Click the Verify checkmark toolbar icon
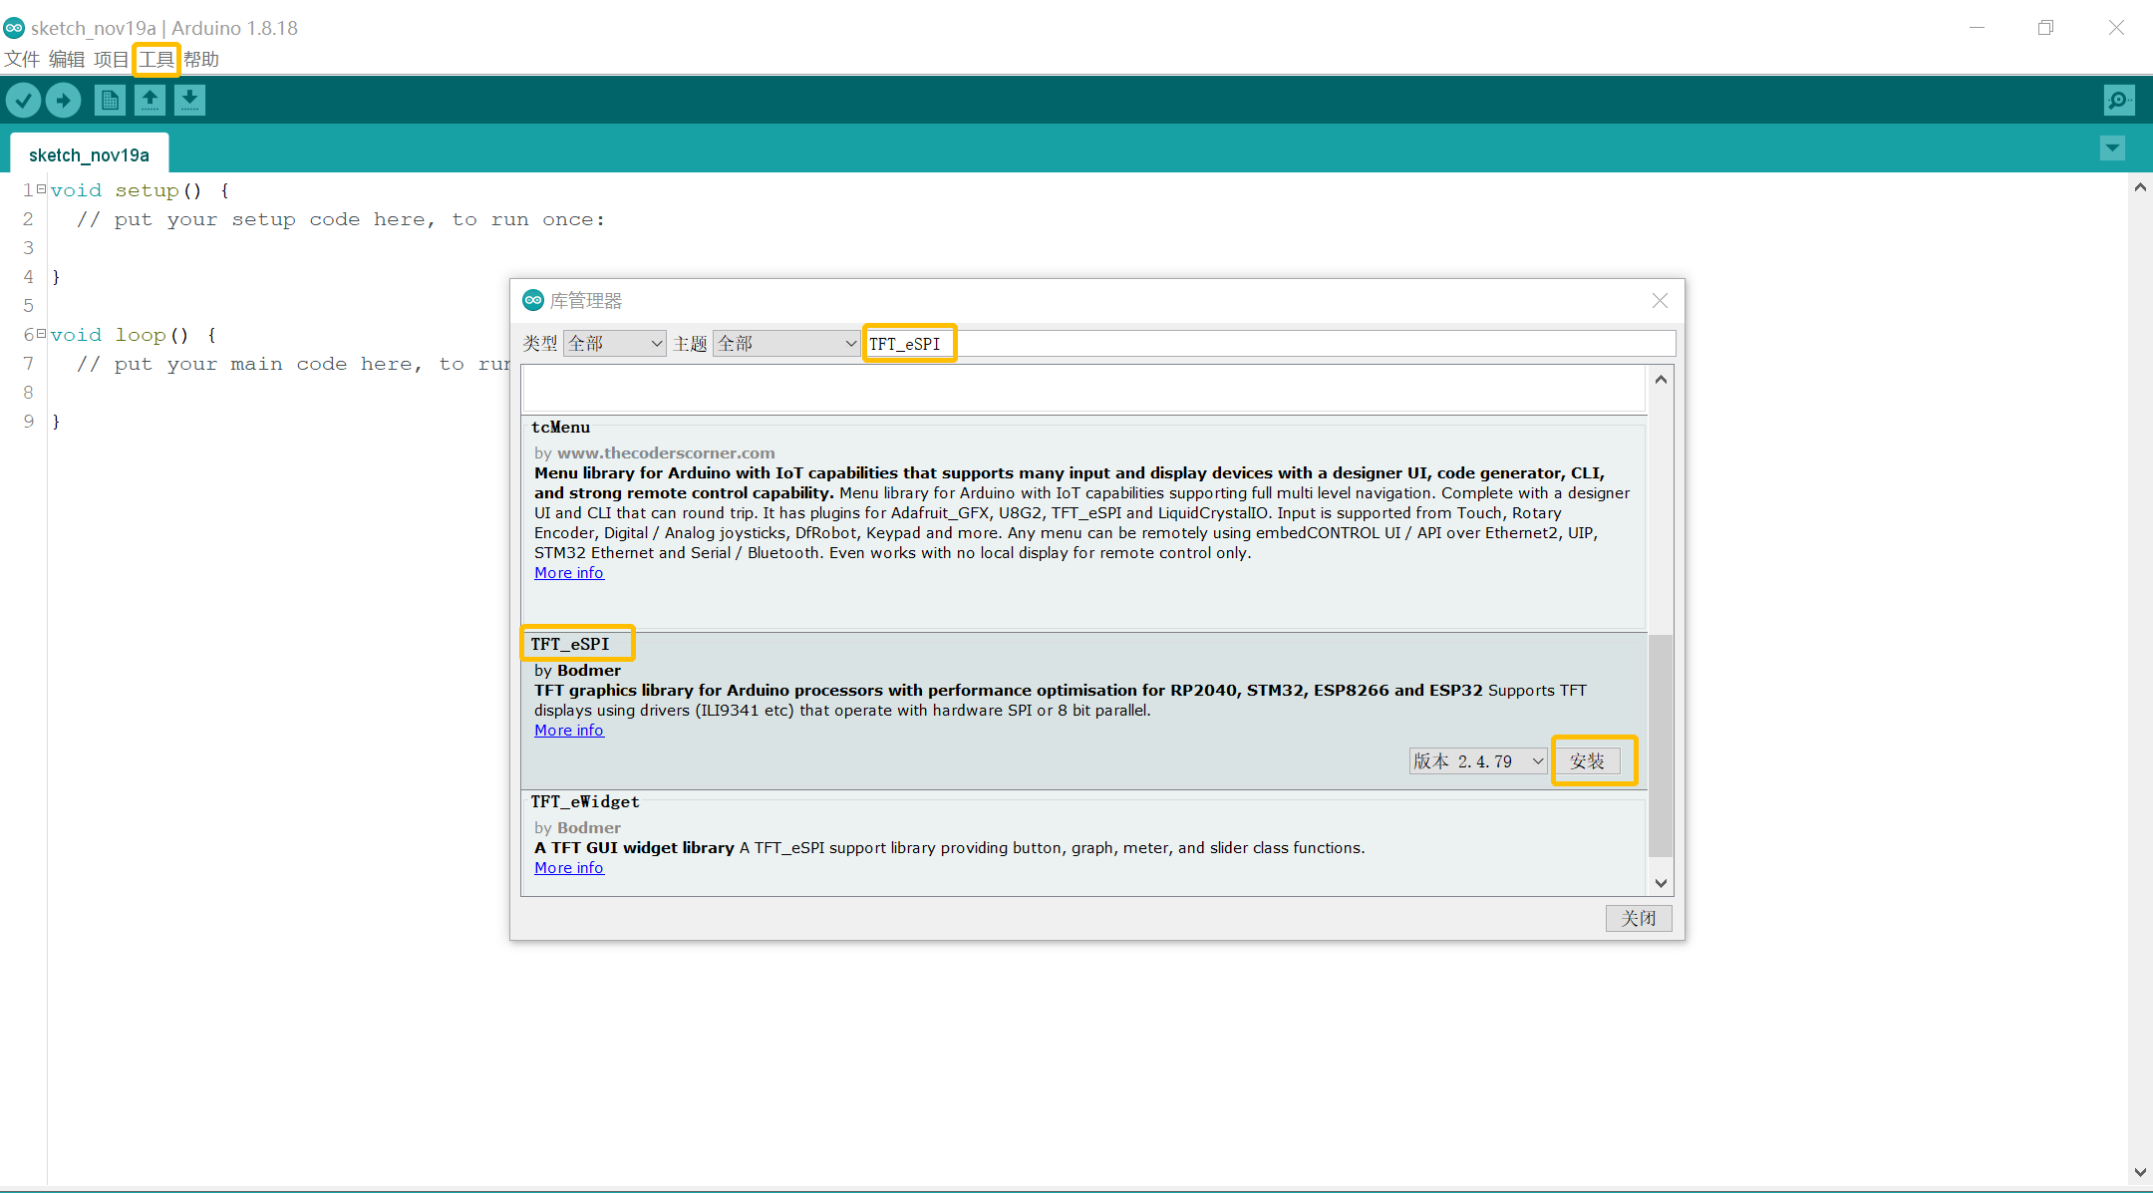The height and width of the screenshot is (1193, 2153). pos(24,100)
